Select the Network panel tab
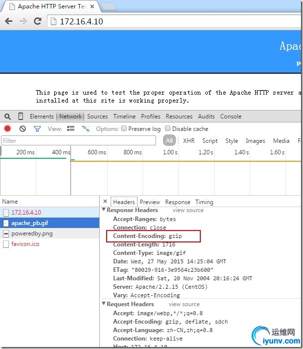The width and height of the screenshot is (303, 349). click(x=70, y=116)
